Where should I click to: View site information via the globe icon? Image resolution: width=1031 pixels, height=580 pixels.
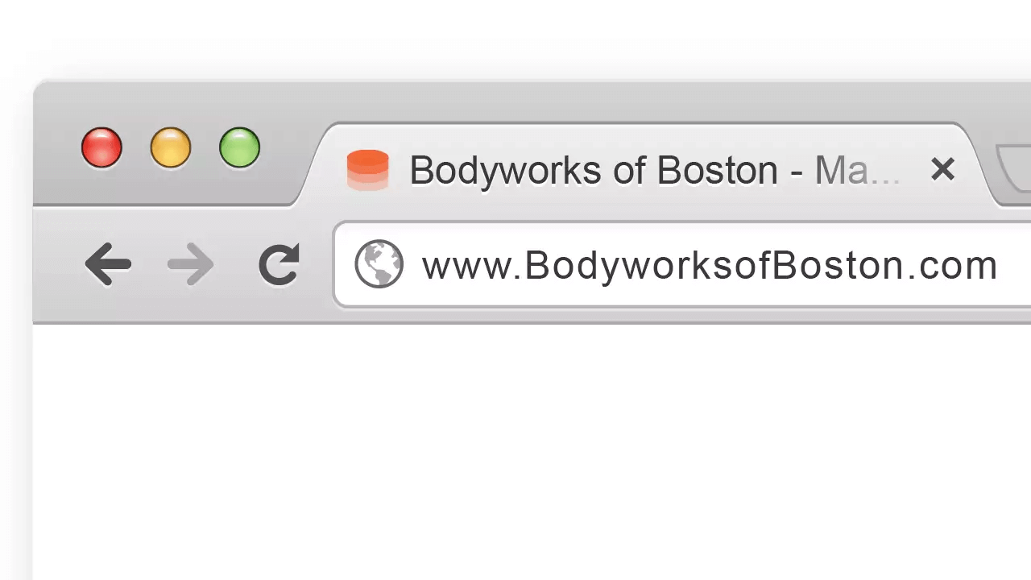tap(379, 264)
